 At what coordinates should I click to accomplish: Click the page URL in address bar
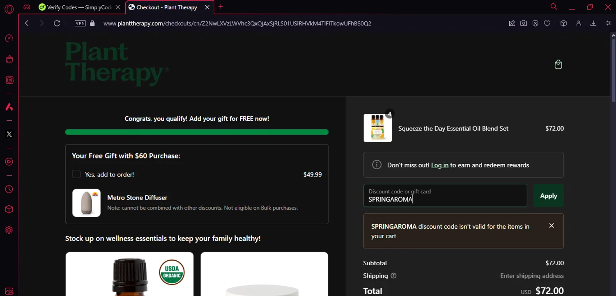pos(237,23)
